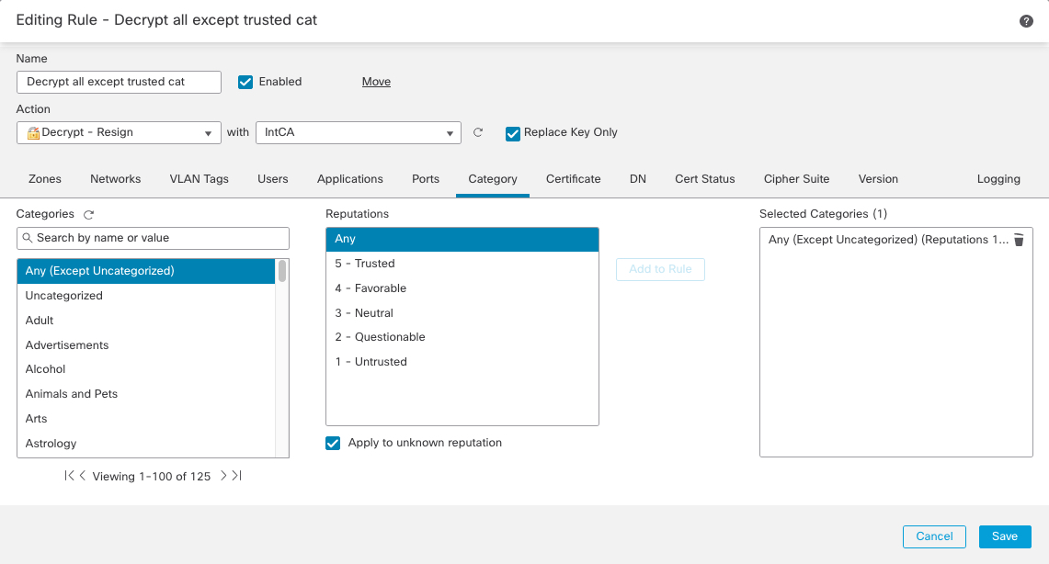Jump to last page of categories
1049x564 pixels.
tap(236, 476)
